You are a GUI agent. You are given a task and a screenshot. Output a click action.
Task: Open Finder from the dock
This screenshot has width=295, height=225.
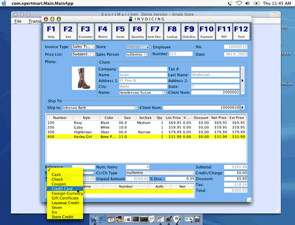95,219
